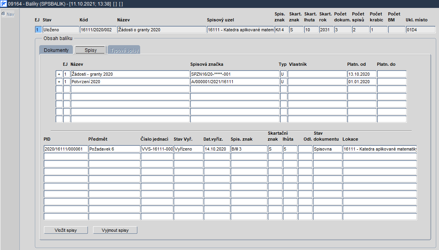Click the Spis. znak cell B/III 3

point(249,149)
